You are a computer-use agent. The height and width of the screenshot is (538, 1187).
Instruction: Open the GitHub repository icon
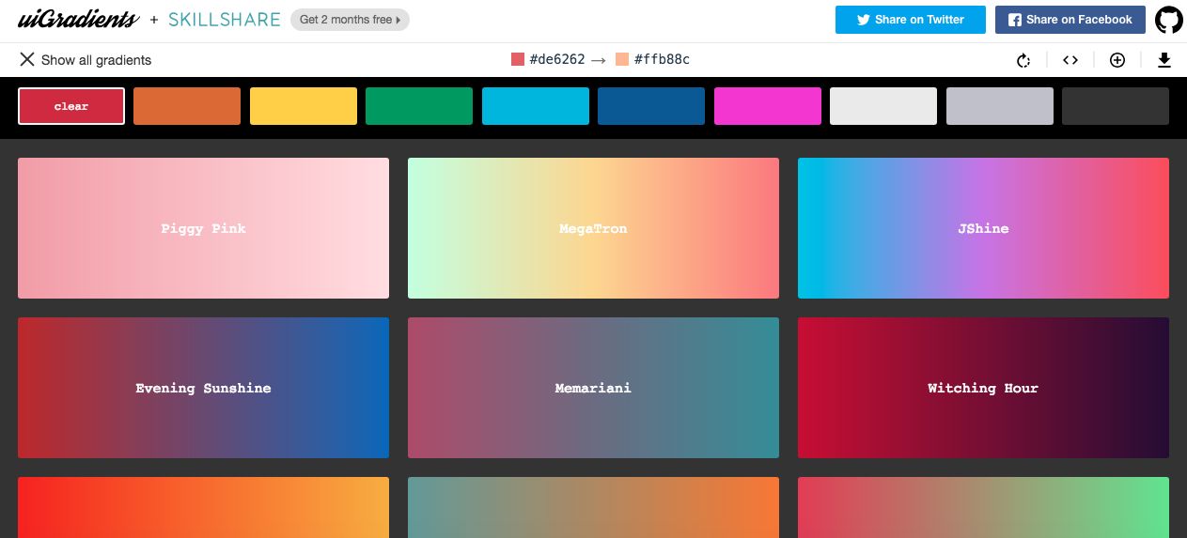[1169, 20]
